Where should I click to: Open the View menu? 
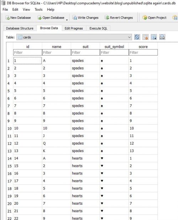26,10
